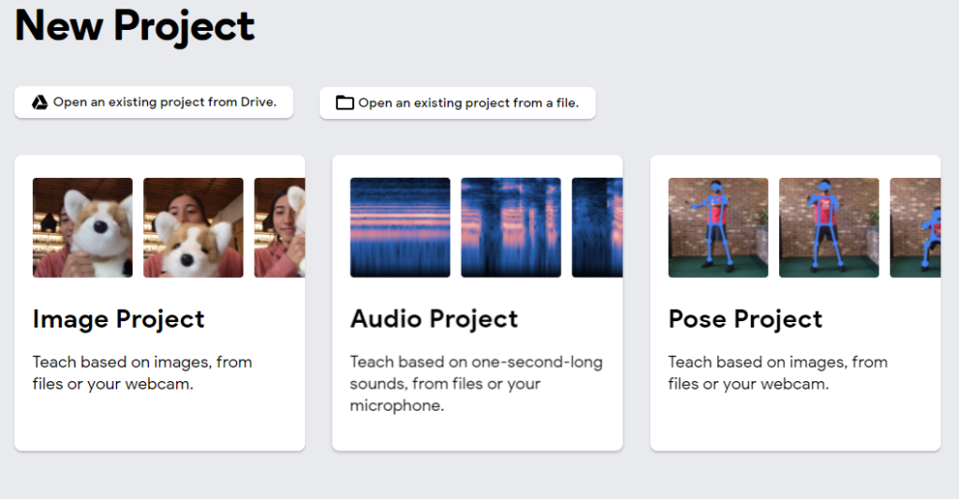This screenshot has height=499, width=959.
Task: Click first pose skeleton thumbnail in Pose Project
Action: (718, 227)
